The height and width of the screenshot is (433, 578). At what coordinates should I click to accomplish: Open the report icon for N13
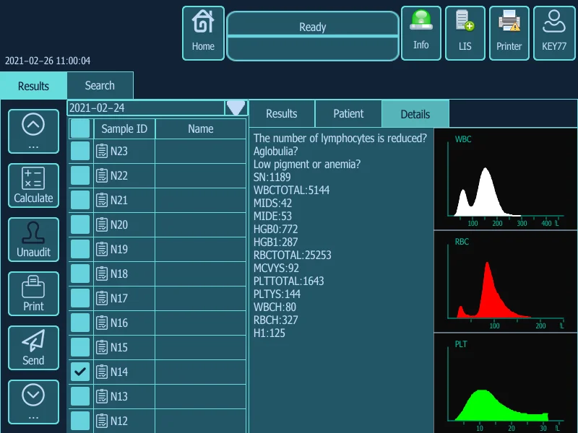tap(102, 396)
